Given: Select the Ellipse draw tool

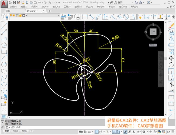Looking at the screenshot, I should 4,84.
